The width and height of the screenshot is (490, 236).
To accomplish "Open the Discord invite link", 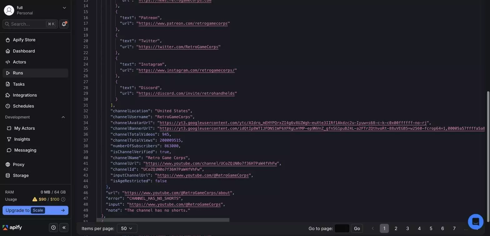I will (187, 93).
